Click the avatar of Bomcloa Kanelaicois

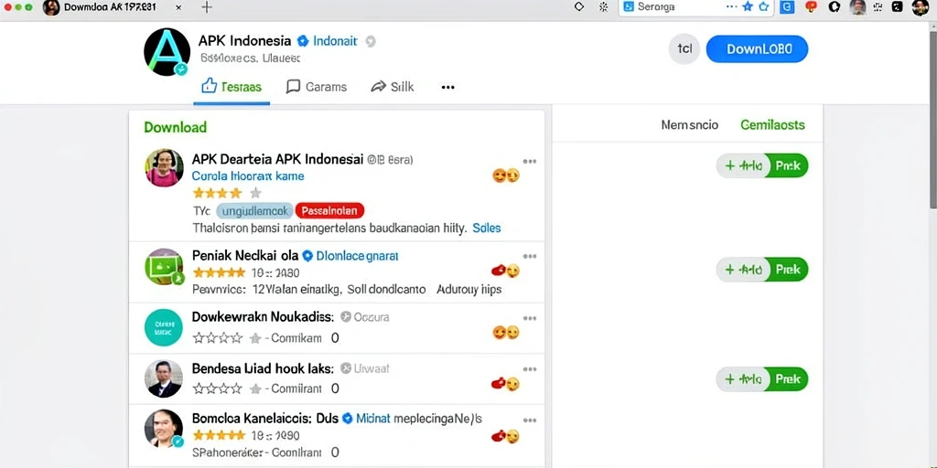point(164,429)
